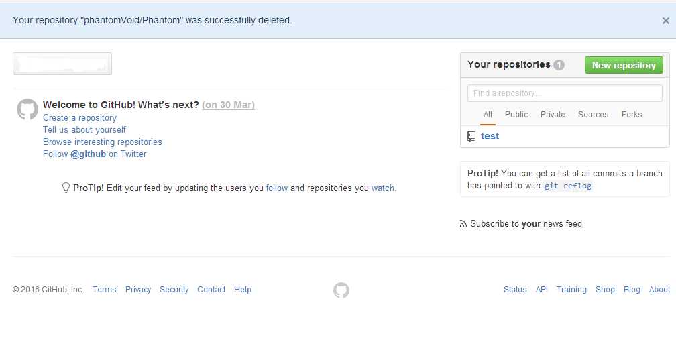The height and width of the screenshot is (338, 676).
Task: Focus the Find a repository search field
Action: [565, 93]
